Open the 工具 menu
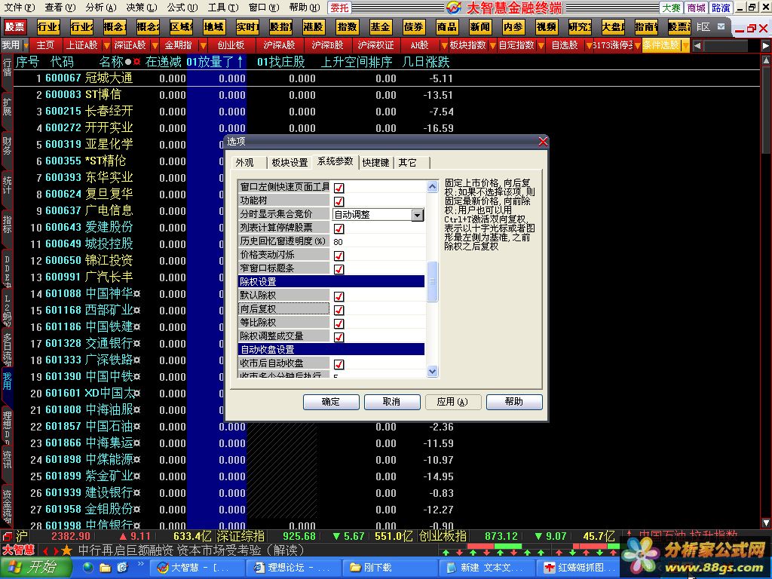 [x=222, y=8]
